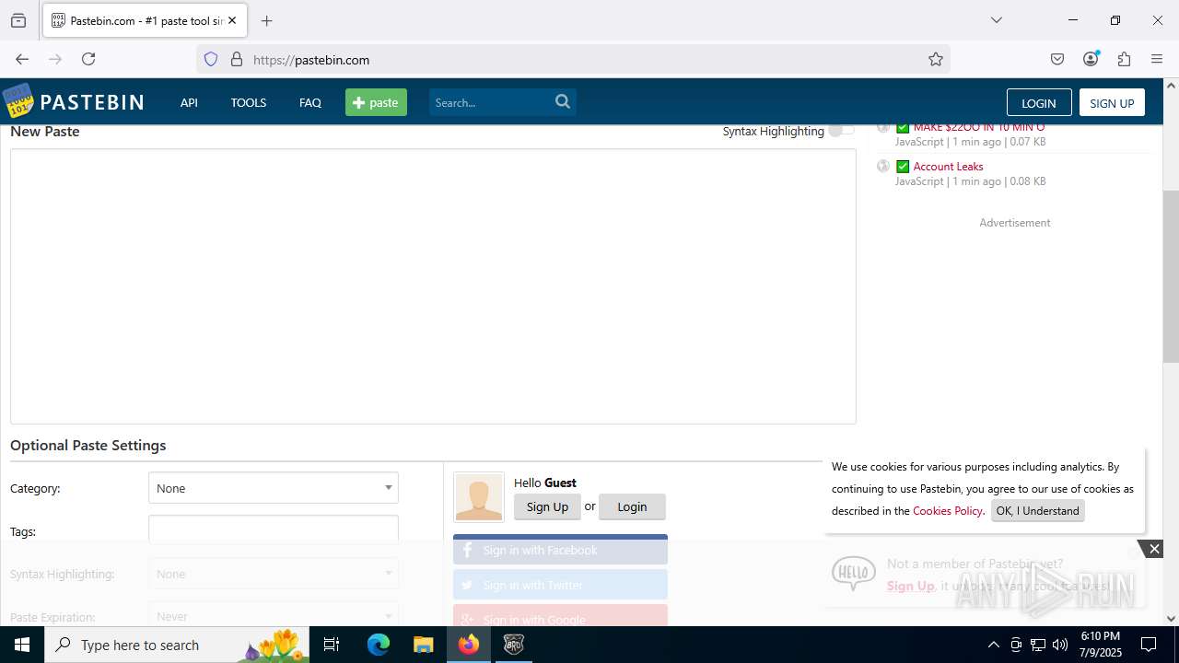
Task: Open File Explorer from taskbar
Action: [x=423, y=645]
